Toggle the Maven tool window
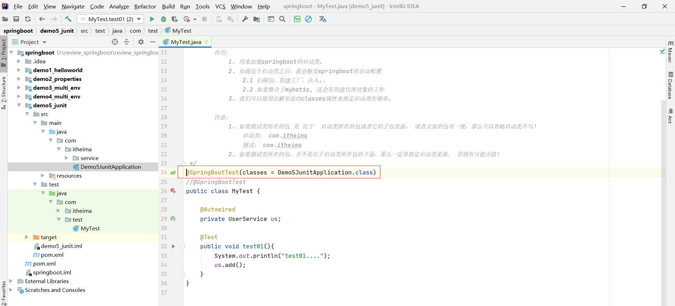The width and height of the screenshot is (675, 306). point(670,51)
